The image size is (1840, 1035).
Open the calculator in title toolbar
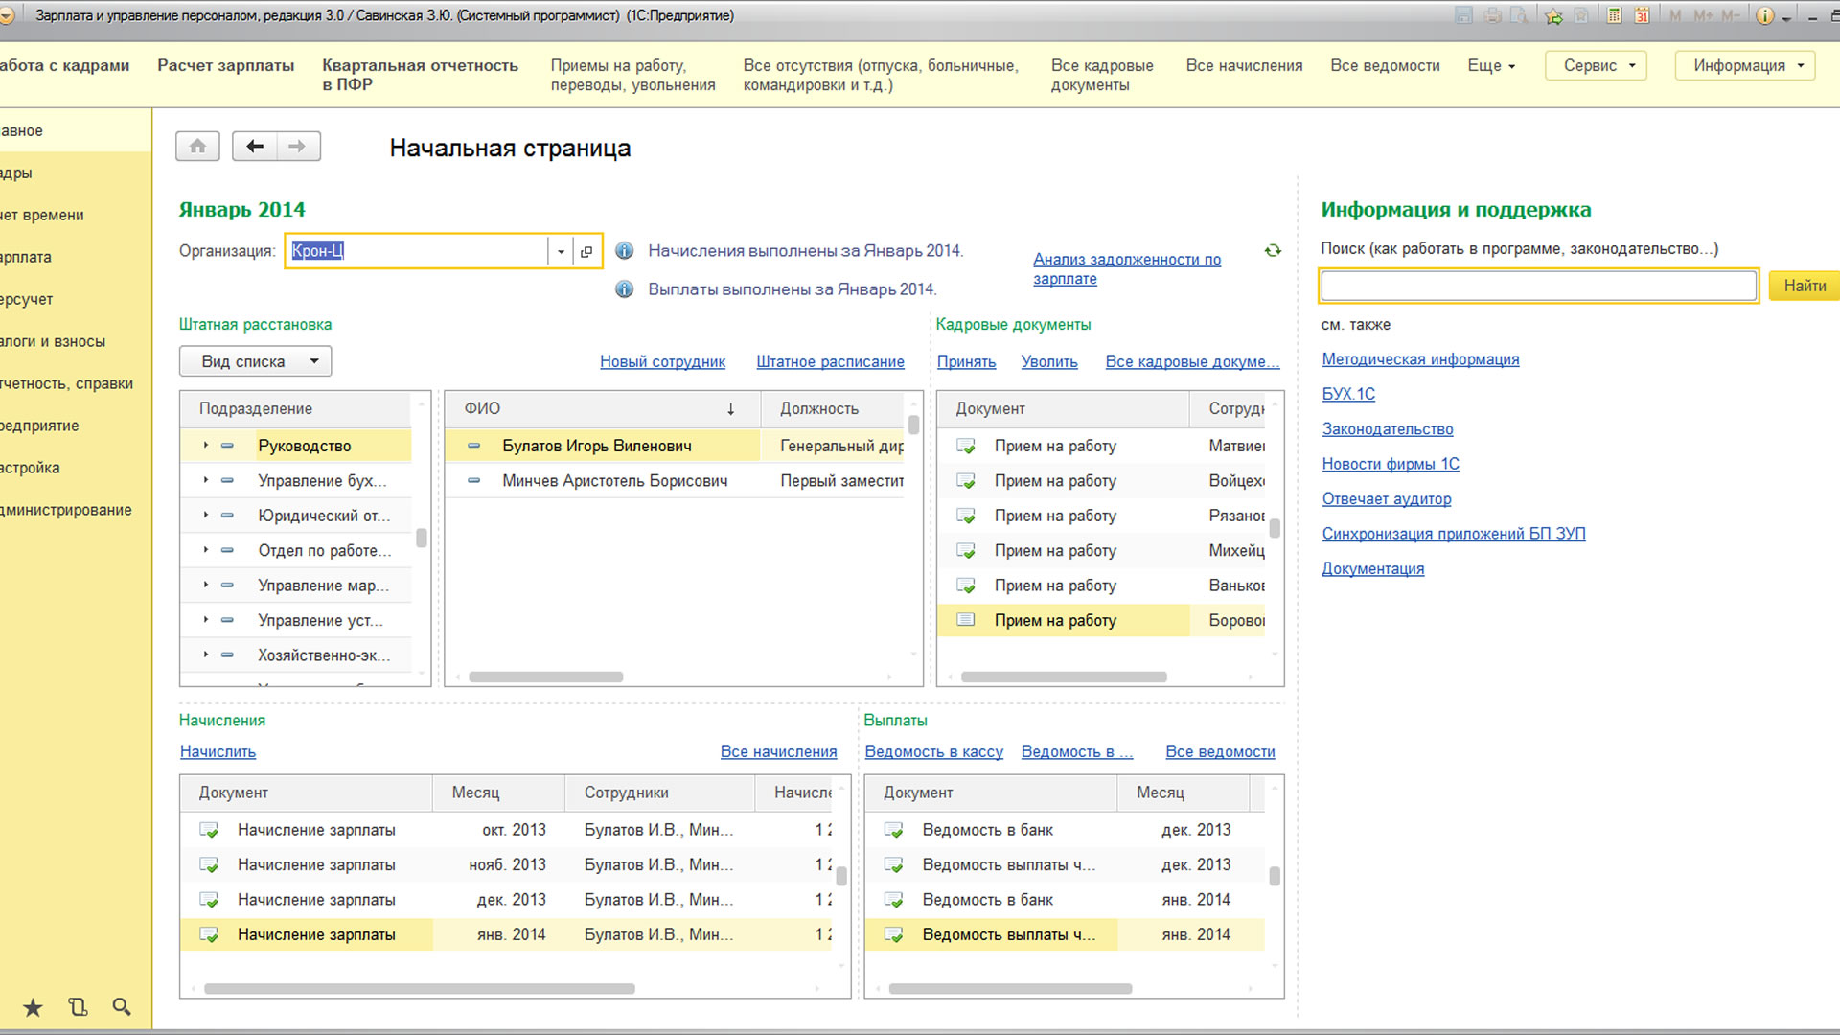click(x=1615, y=15)
